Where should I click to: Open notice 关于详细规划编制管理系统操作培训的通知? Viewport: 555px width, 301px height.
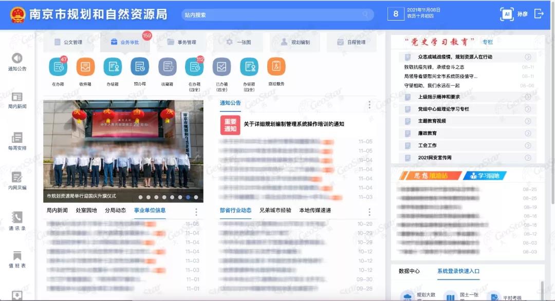(x=293, y=124)
